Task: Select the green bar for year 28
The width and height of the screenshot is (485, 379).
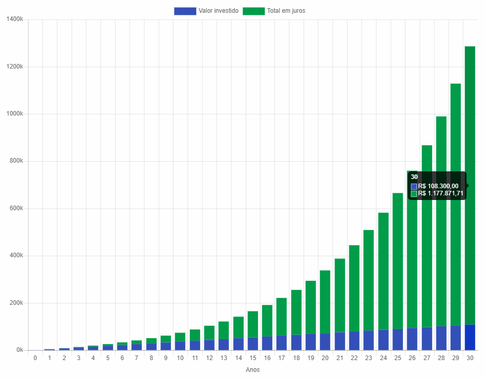Action: 441,221
